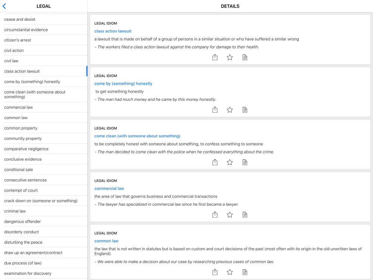
Task: Open notes icon for common law card
Action: point(245,272)
